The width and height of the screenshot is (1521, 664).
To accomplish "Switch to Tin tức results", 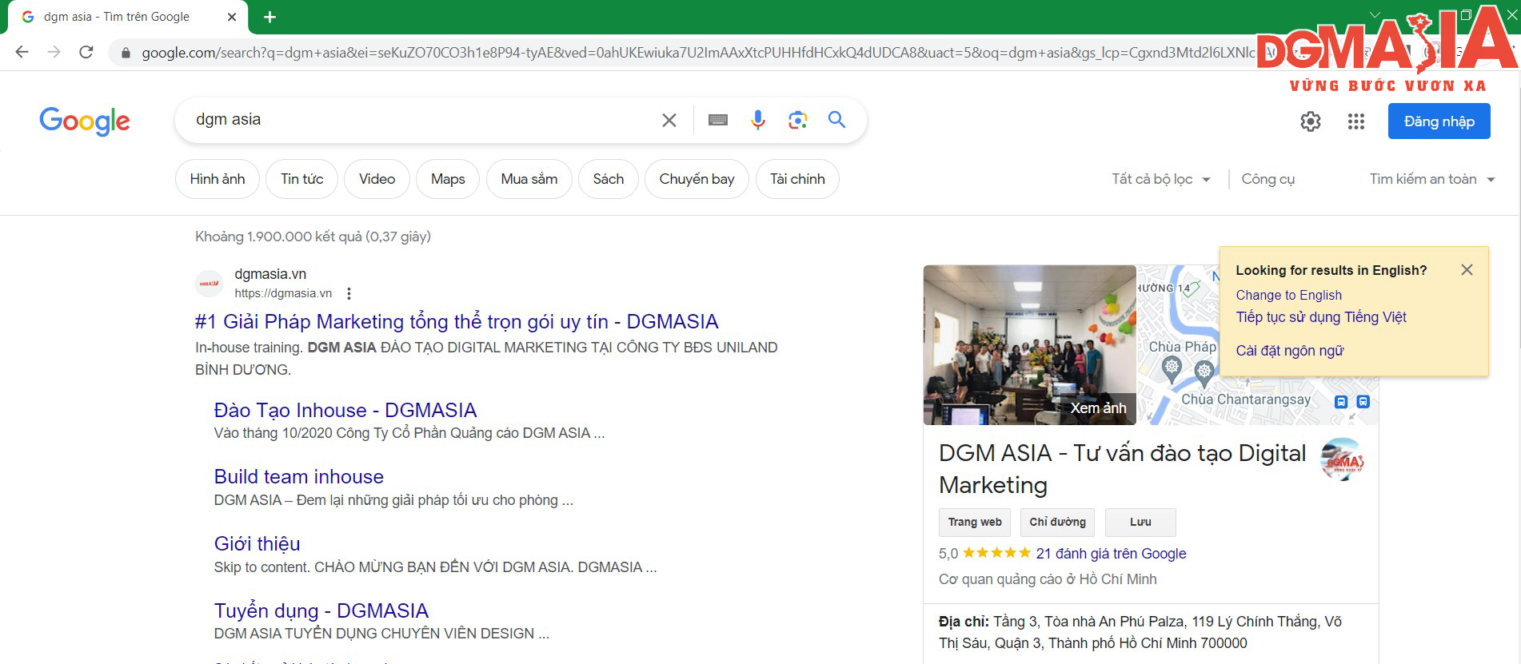I will (x=302, y=179).
